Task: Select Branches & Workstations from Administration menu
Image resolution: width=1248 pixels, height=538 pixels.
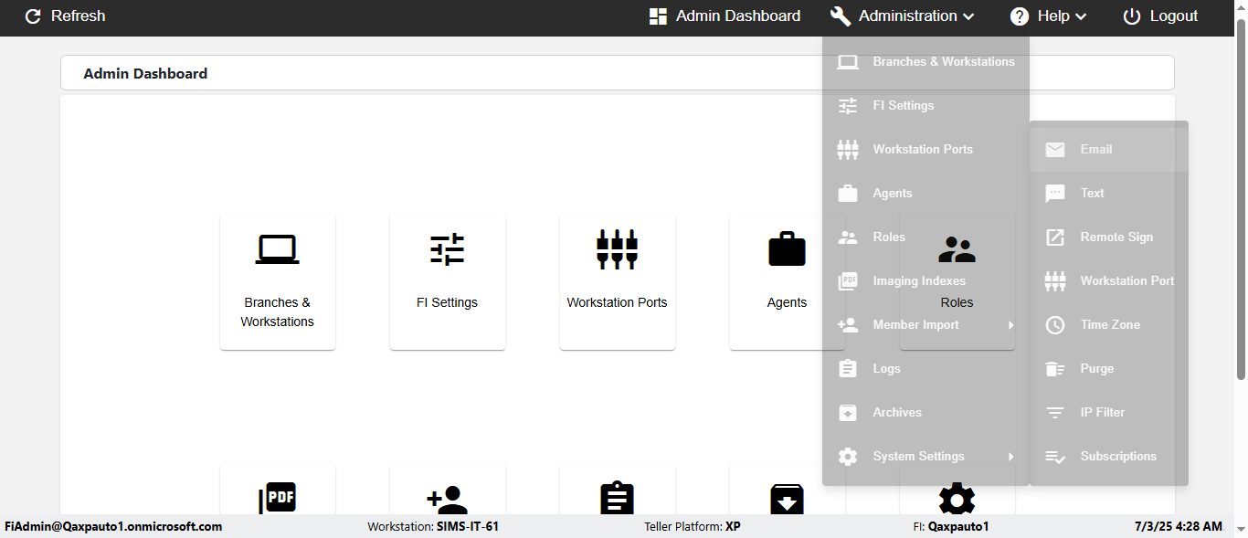Action: click(x=926, y=62)
